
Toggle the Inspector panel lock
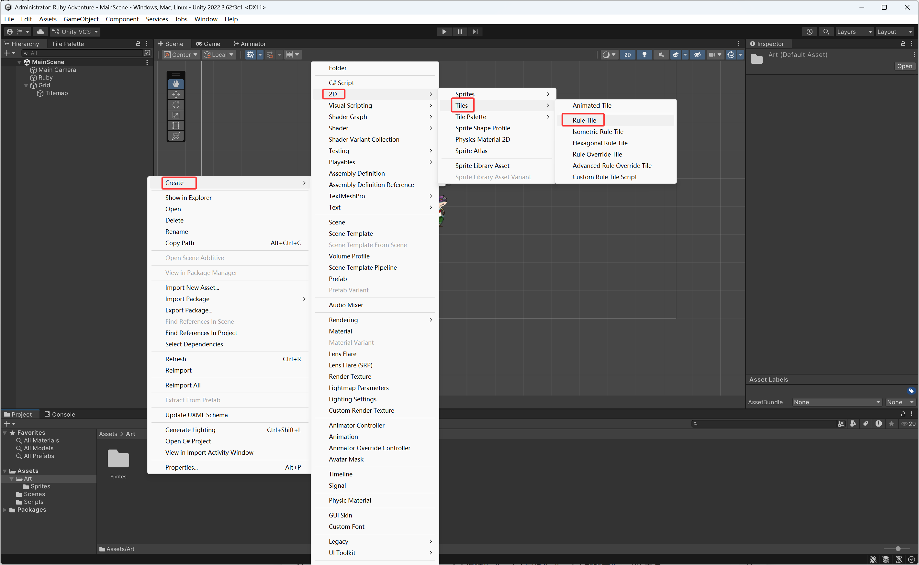tap(902, 44)
